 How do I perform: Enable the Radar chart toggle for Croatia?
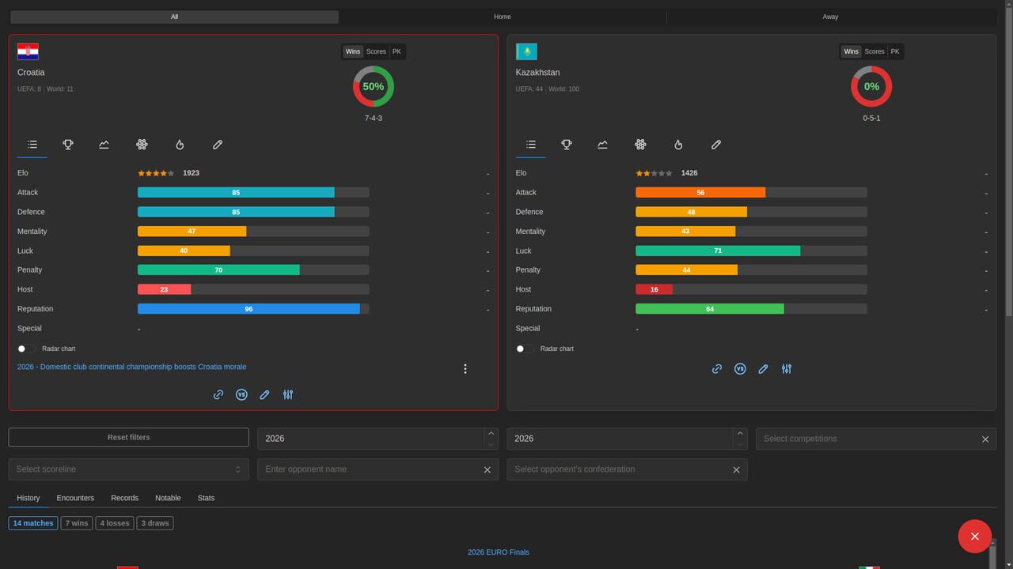(21, 349)
